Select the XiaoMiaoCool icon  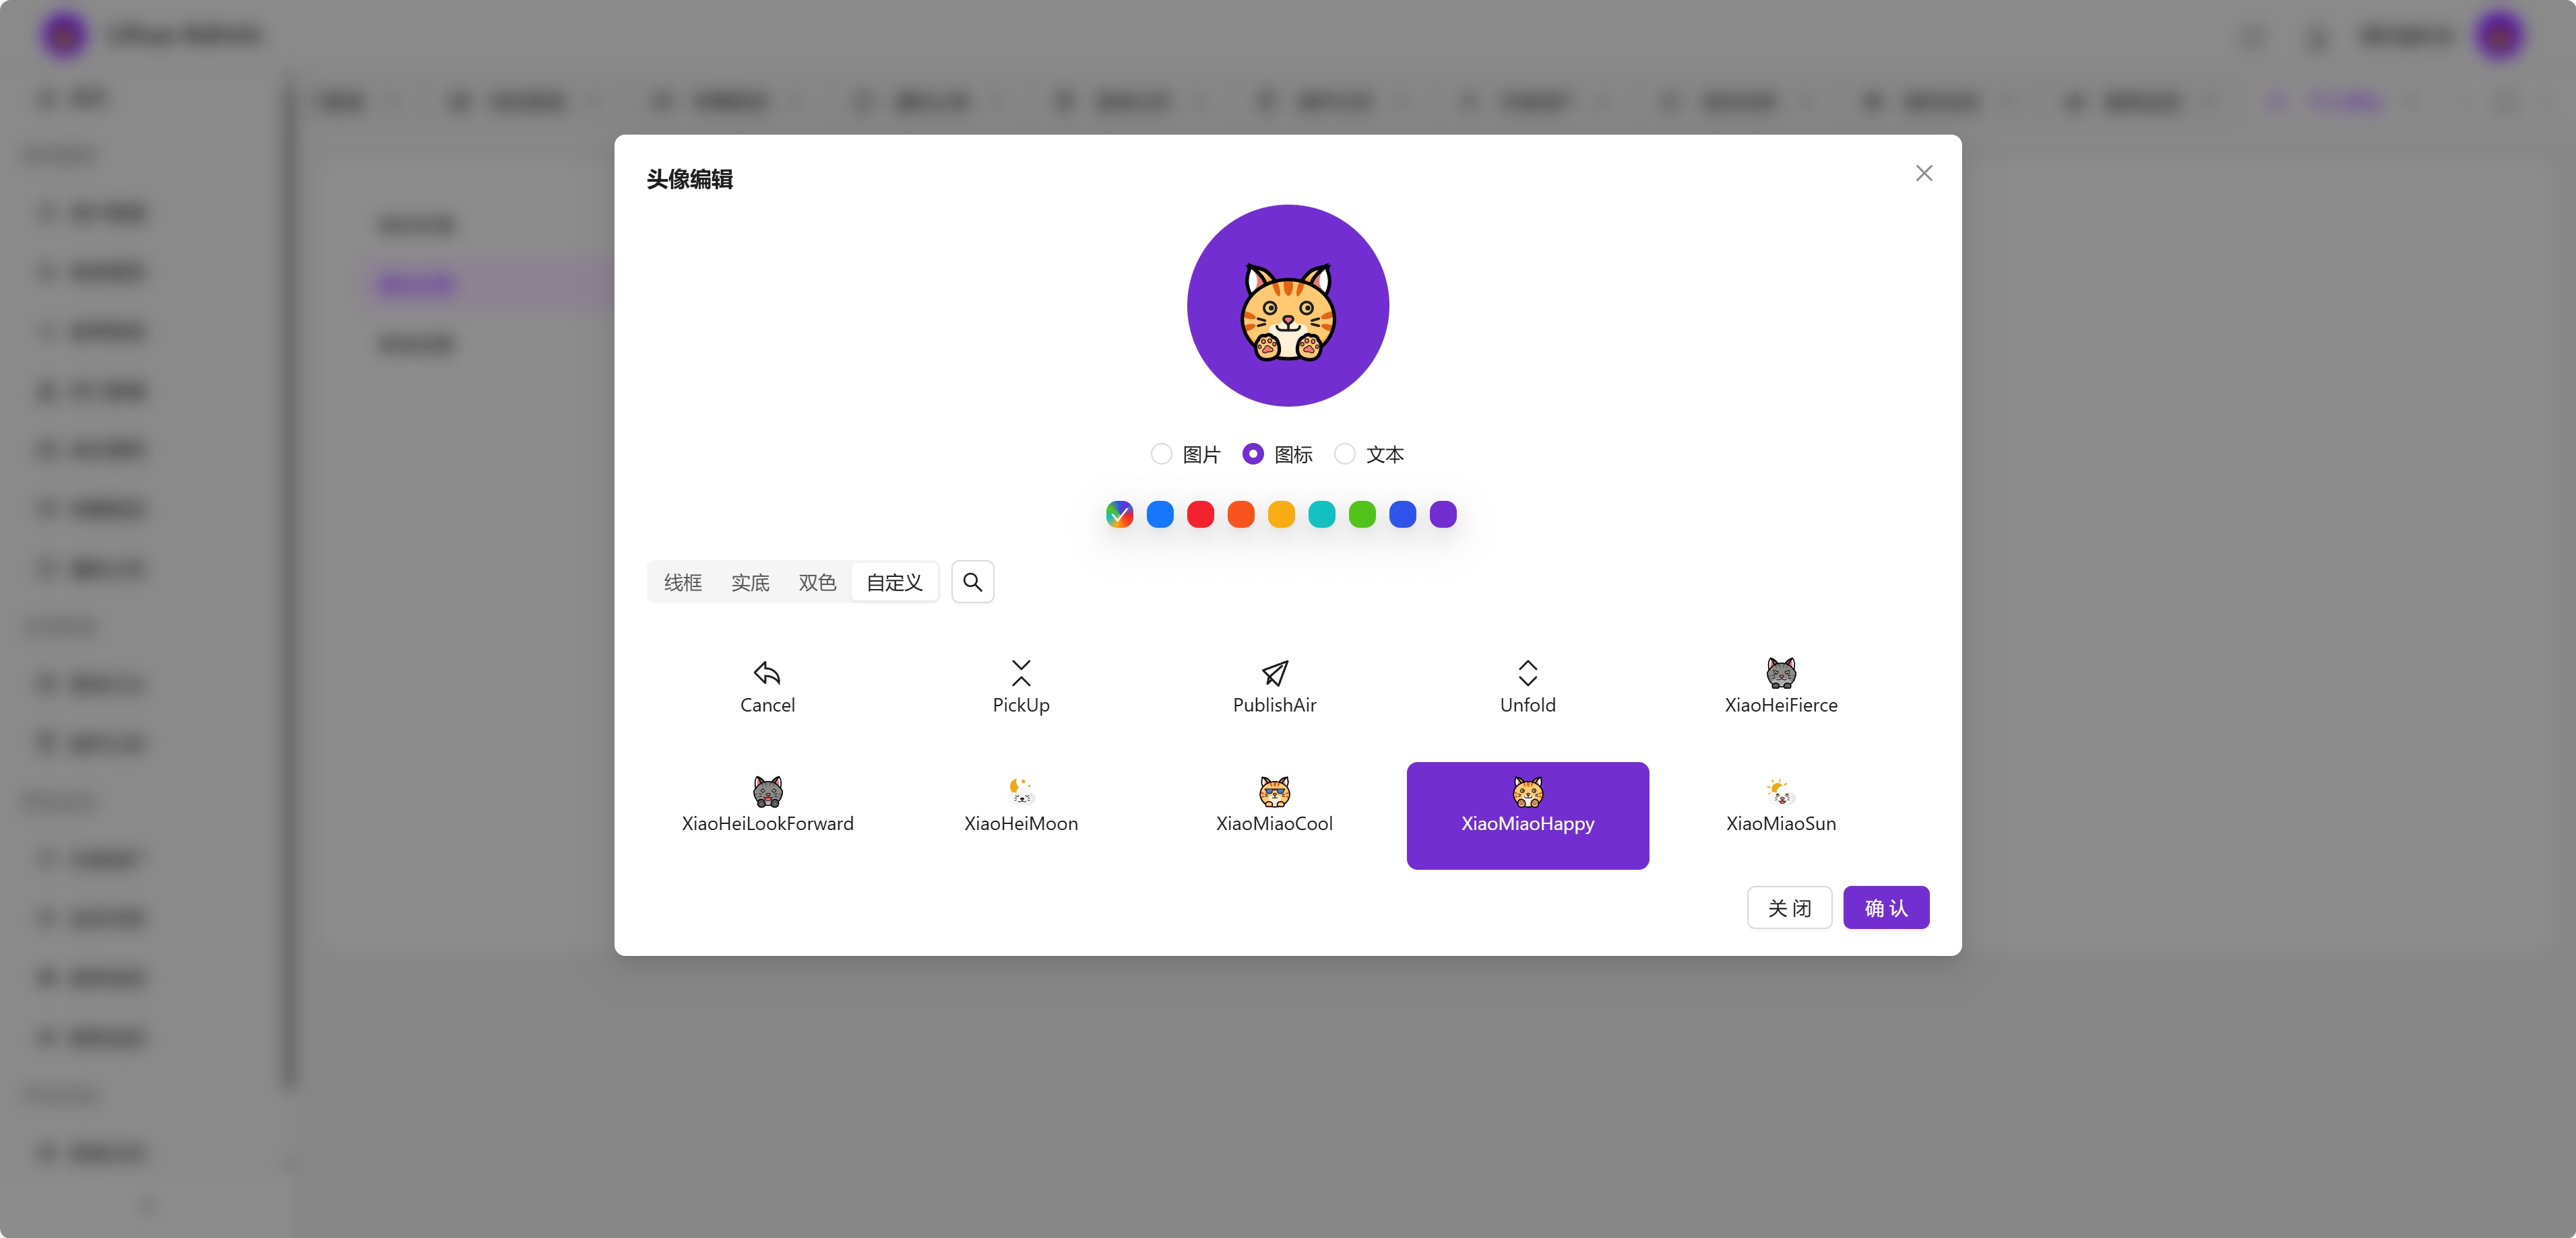[x=1275, y=804]
